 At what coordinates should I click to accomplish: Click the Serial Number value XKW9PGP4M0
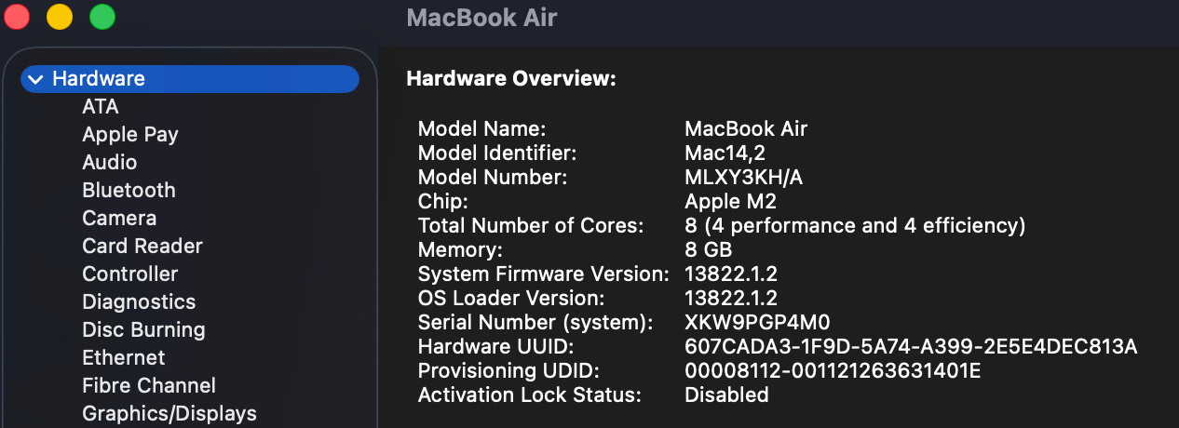(x=757, y=323)
